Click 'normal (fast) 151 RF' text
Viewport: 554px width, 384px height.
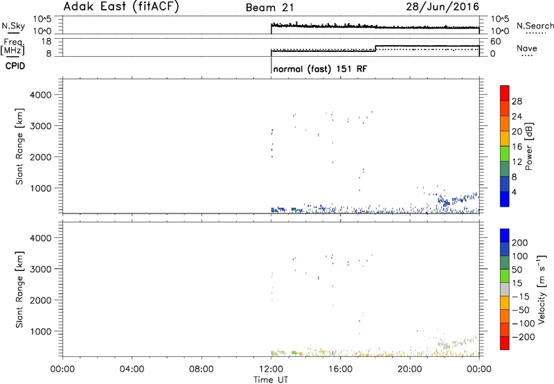coord(320,69)
